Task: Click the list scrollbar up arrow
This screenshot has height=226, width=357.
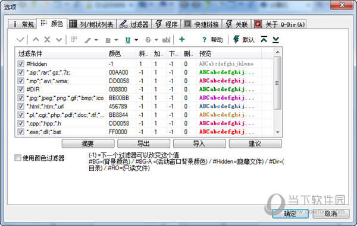Action: pos(277,52)
